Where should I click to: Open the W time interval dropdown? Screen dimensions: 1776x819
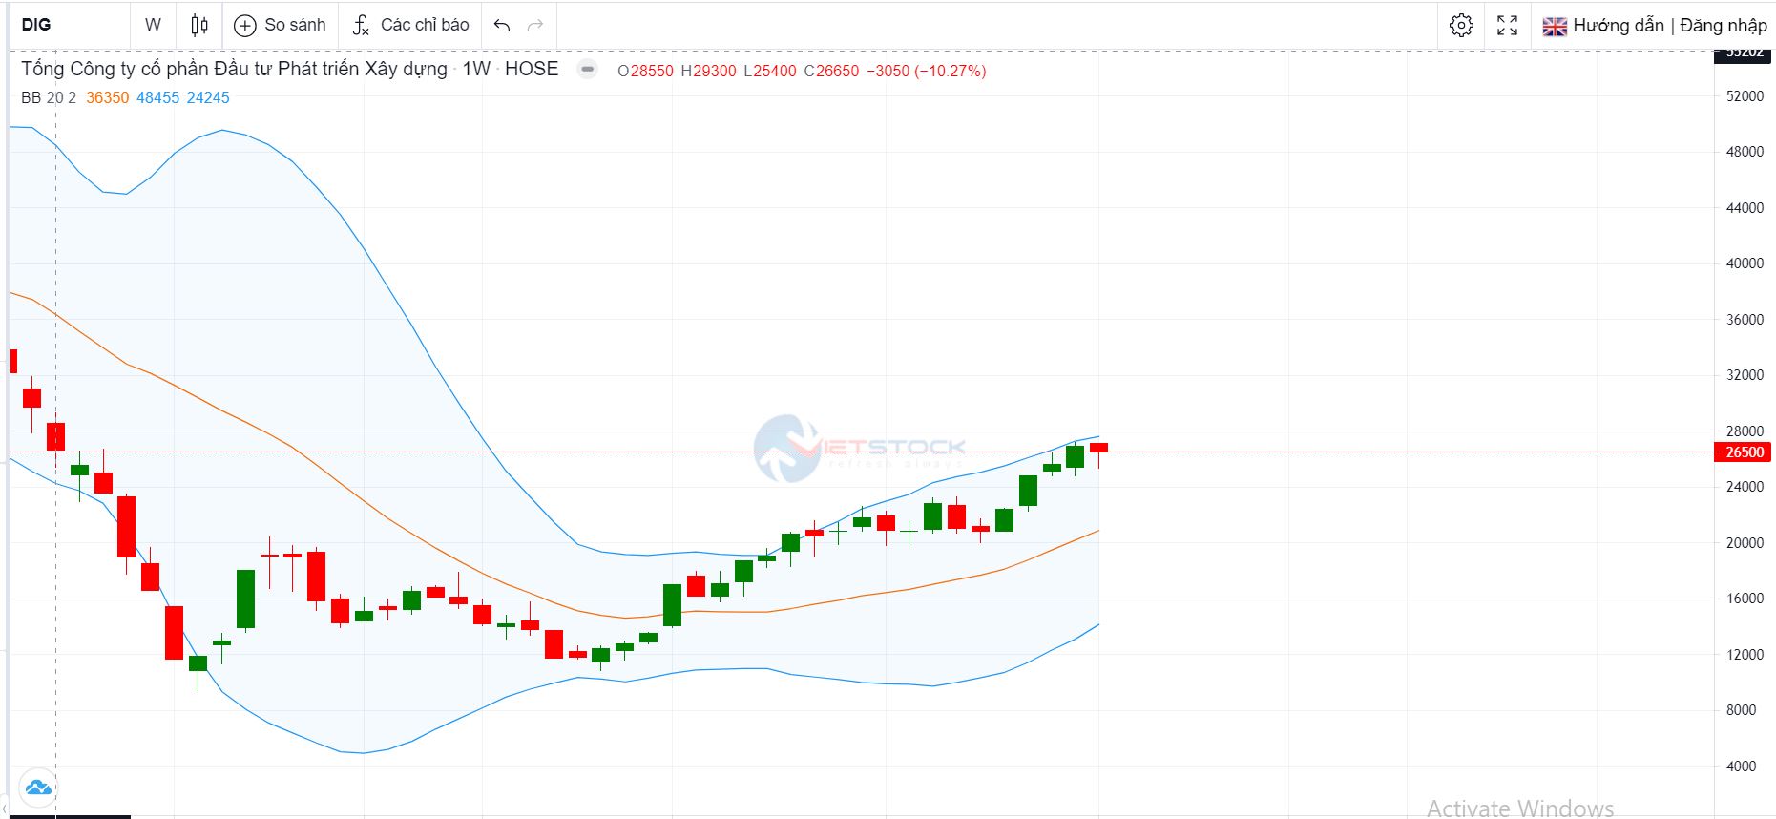coord(153,25)
